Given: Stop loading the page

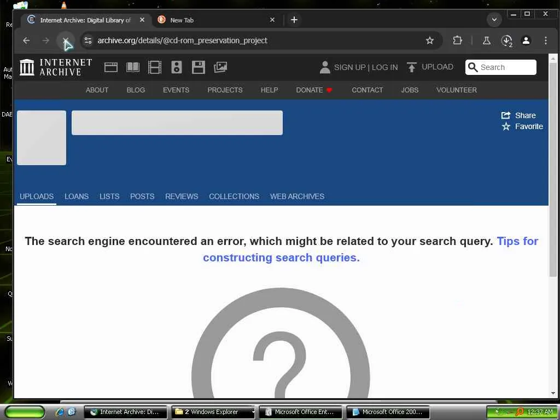Looking at the screenshot, I should tap(66, 40).
